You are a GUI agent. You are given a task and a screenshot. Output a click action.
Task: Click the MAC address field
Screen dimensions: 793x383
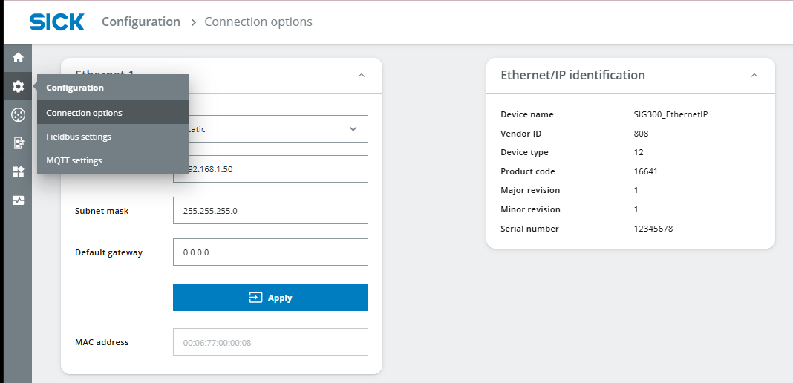[x=270, y=342]
